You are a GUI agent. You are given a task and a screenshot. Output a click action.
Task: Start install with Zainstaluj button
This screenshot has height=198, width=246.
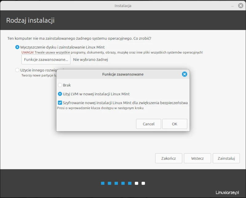point(226,158)
